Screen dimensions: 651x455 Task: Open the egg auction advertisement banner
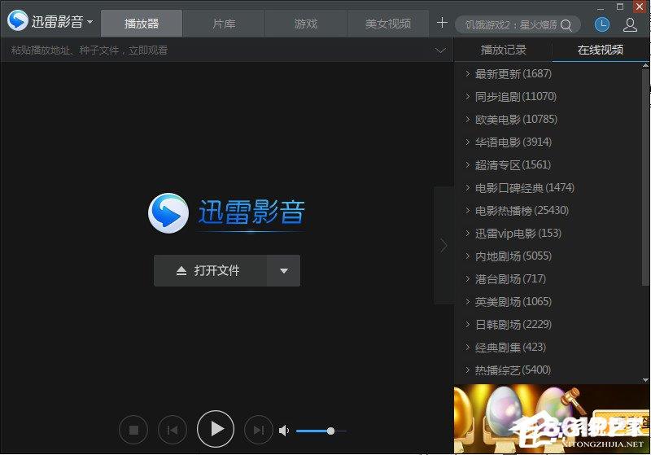click(x=552, y=418)
